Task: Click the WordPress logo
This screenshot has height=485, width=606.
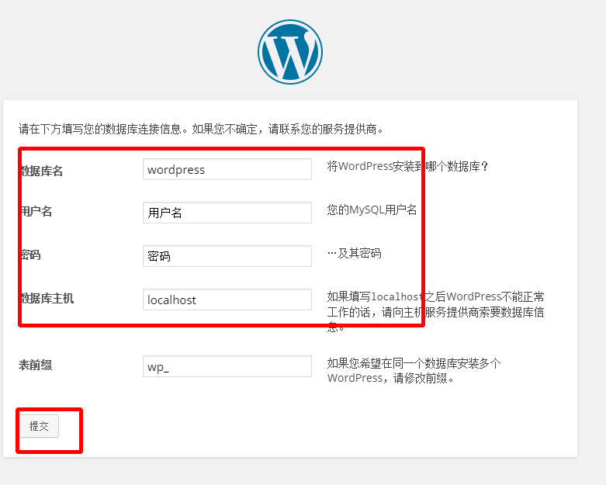Action: click(290, 52)
